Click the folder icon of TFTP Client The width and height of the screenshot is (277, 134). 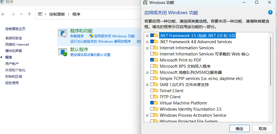coord(156,97)
